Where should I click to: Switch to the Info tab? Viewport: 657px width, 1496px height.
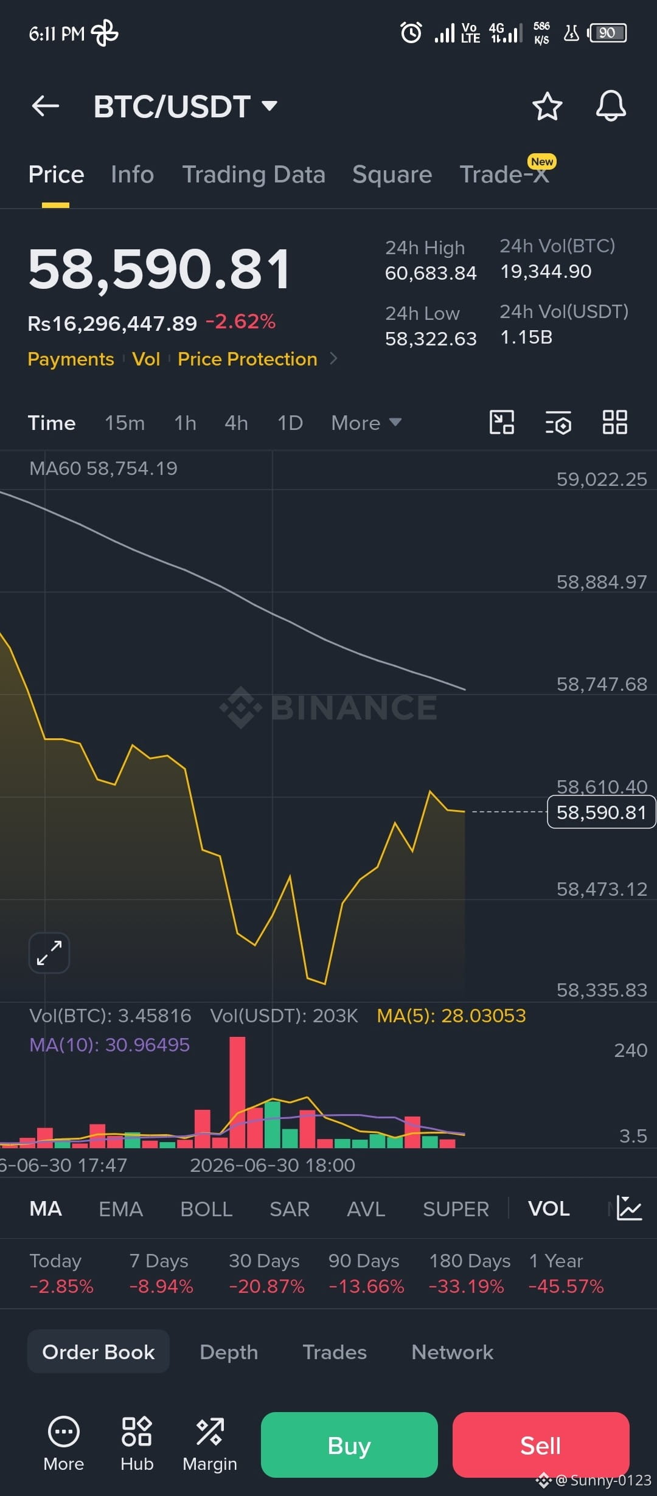133,175
